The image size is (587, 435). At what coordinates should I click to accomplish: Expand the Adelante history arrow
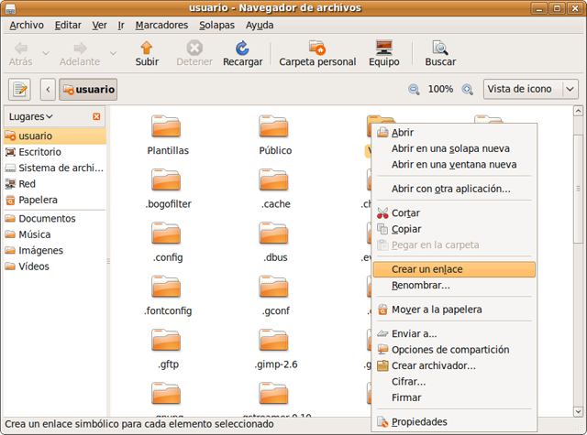tap(113, 53)
